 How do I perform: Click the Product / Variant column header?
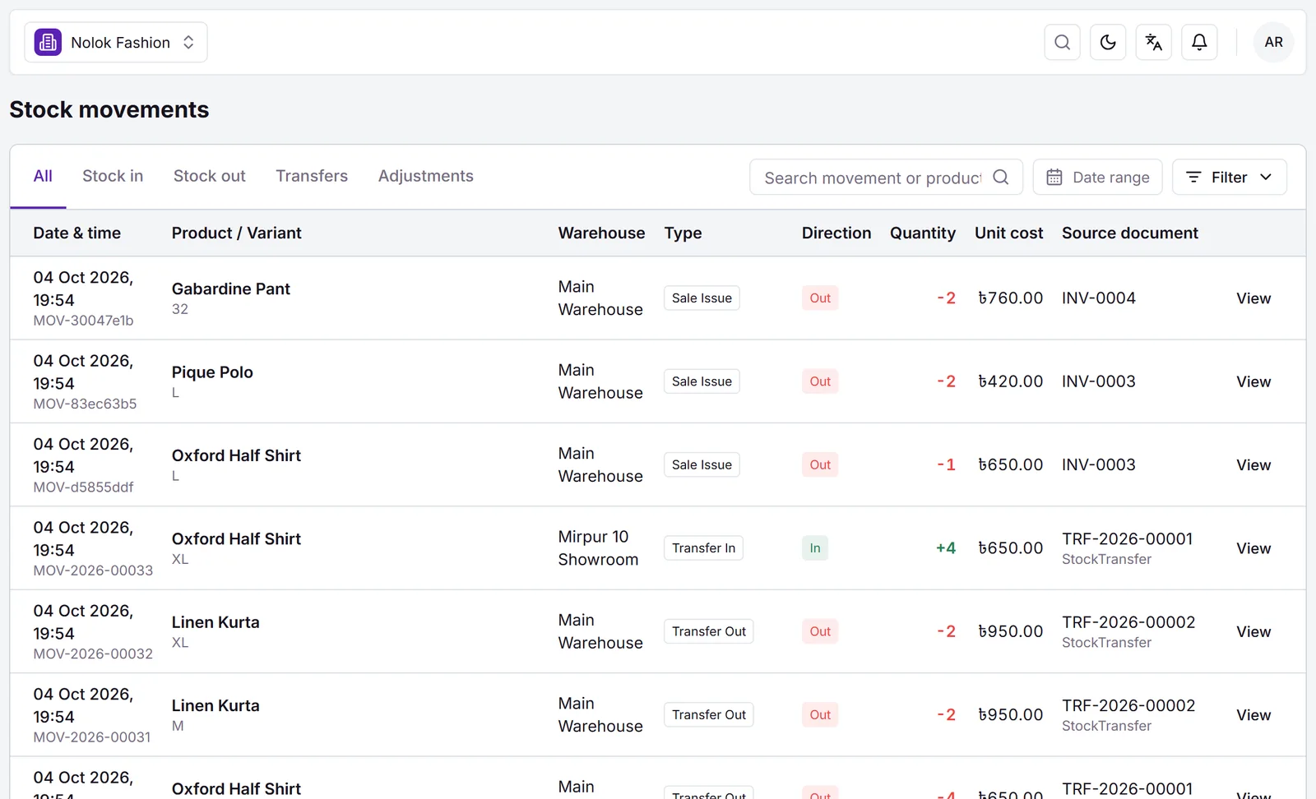[x=236, y=233]
